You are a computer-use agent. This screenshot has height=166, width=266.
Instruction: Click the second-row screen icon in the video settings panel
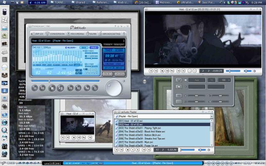tap(178, 87)
